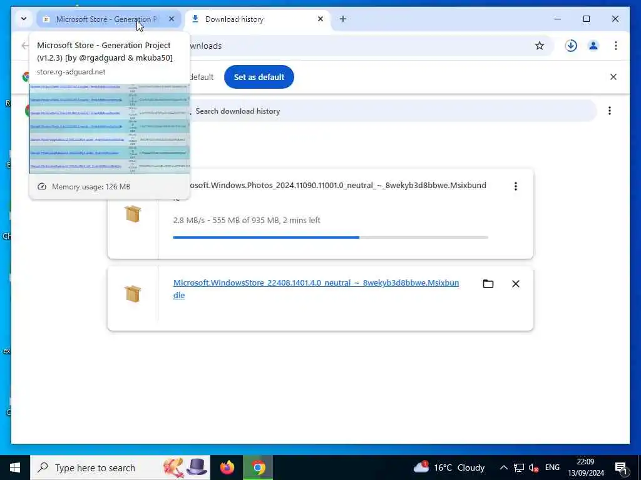
Task: Focus the Search download history field
Action: (x=392, y=111)
